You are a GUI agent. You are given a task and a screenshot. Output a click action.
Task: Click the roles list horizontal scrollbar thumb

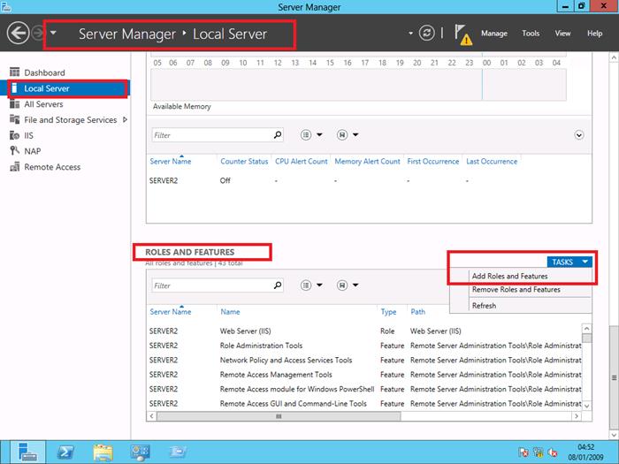click(x=279, y=416)
